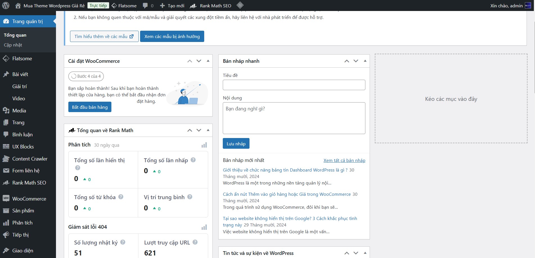Click the Trang pages icon in sidebar
Image resolution: width=535 pixels, height=258 pixels.
(x=6, y=123)
